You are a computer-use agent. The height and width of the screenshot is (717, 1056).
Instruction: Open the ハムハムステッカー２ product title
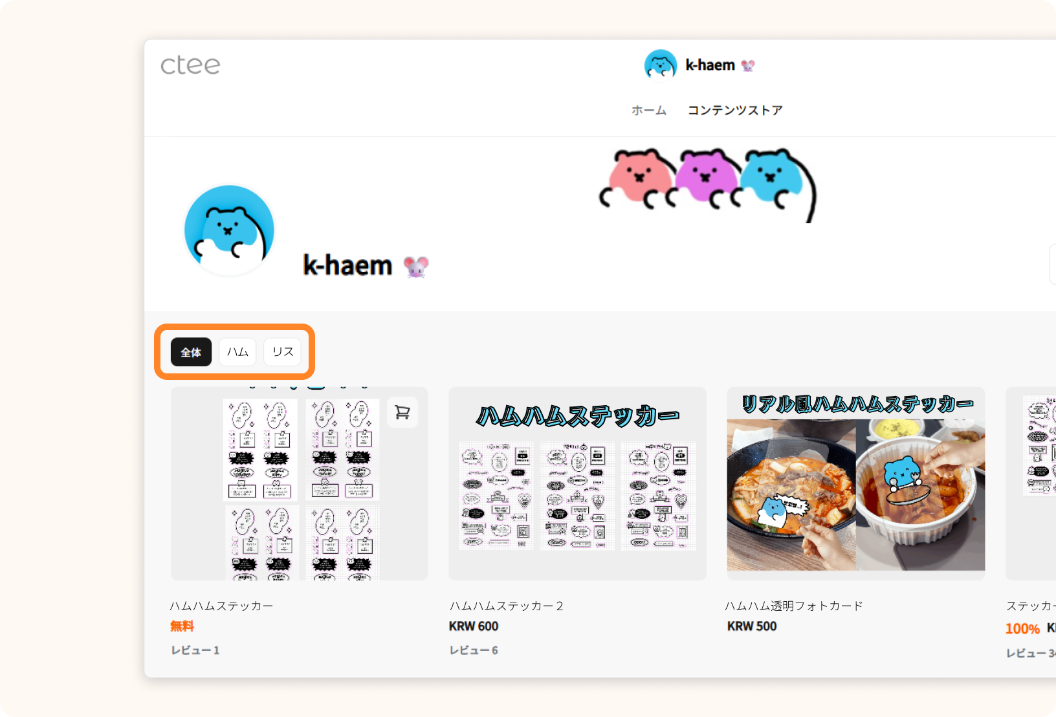tap(507, 606)
